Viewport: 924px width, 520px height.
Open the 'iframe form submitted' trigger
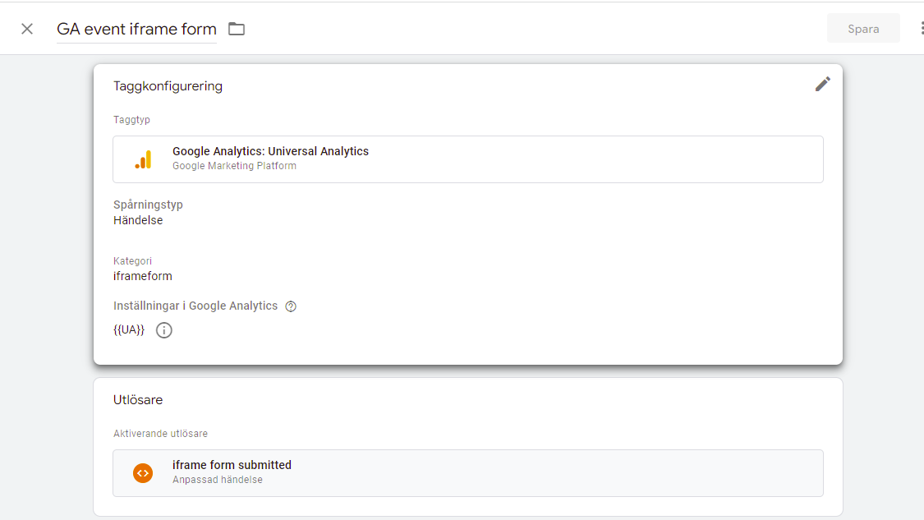click(232, 465)
